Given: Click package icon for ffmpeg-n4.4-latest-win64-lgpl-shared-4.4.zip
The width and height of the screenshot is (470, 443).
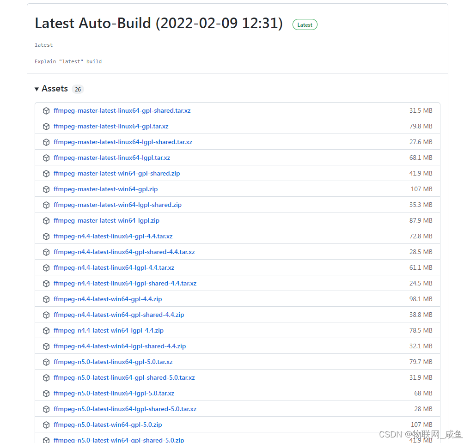Looking at the screenshot, I should [x=46, y=346].
